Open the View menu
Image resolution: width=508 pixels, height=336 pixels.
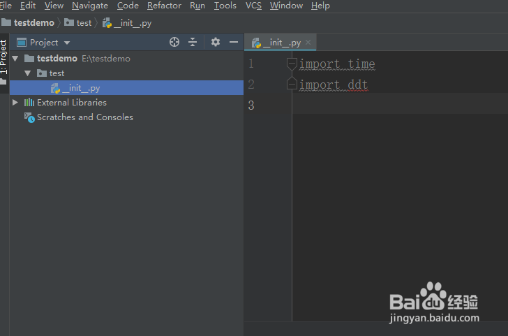click(x=54, y=6)
